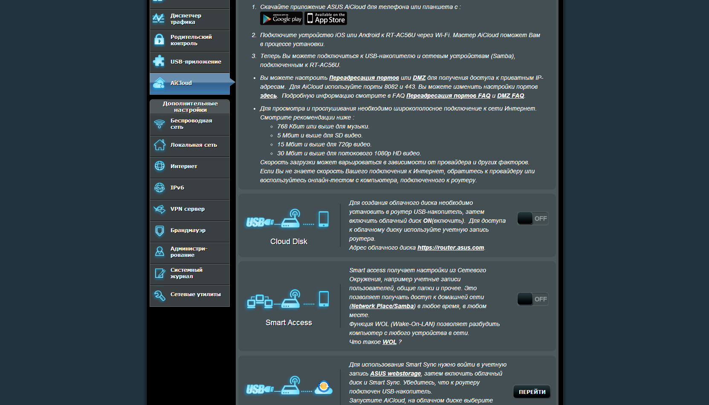Select the AiCloud menu item
This screenshot has width=709, height=405.
(190, 83)
